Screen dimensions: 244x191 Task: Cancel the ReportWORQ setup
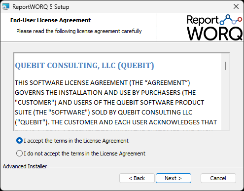pos(218,178)
